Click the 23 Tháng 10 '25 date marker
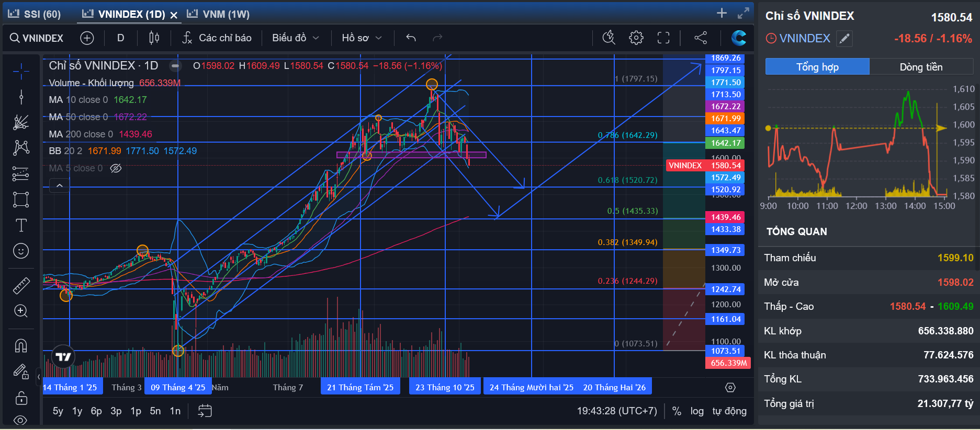Screen dimensions: 980x430 click(445, 387)
